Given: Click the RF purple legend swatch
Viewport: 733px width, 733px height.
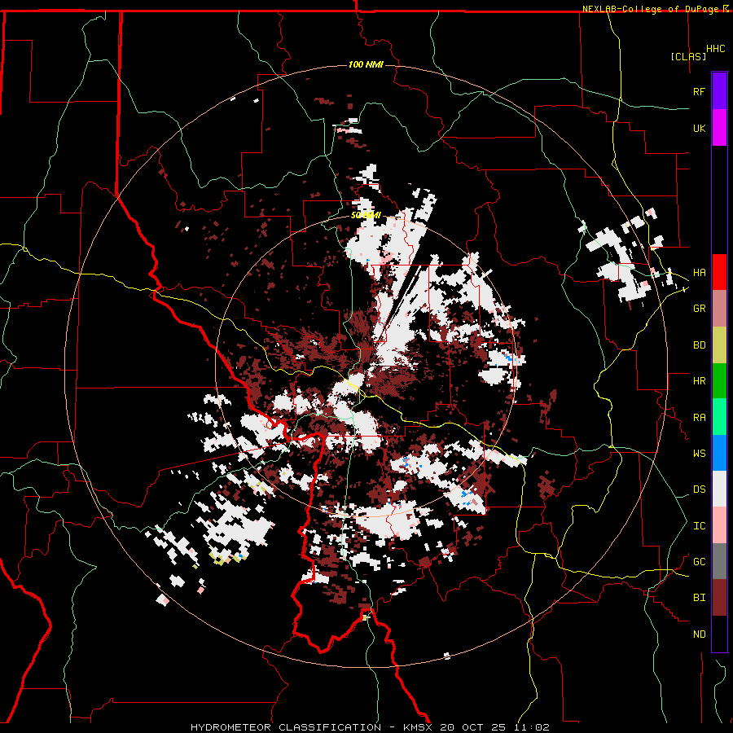Looking at the screenshot, I should coord(719,91).
